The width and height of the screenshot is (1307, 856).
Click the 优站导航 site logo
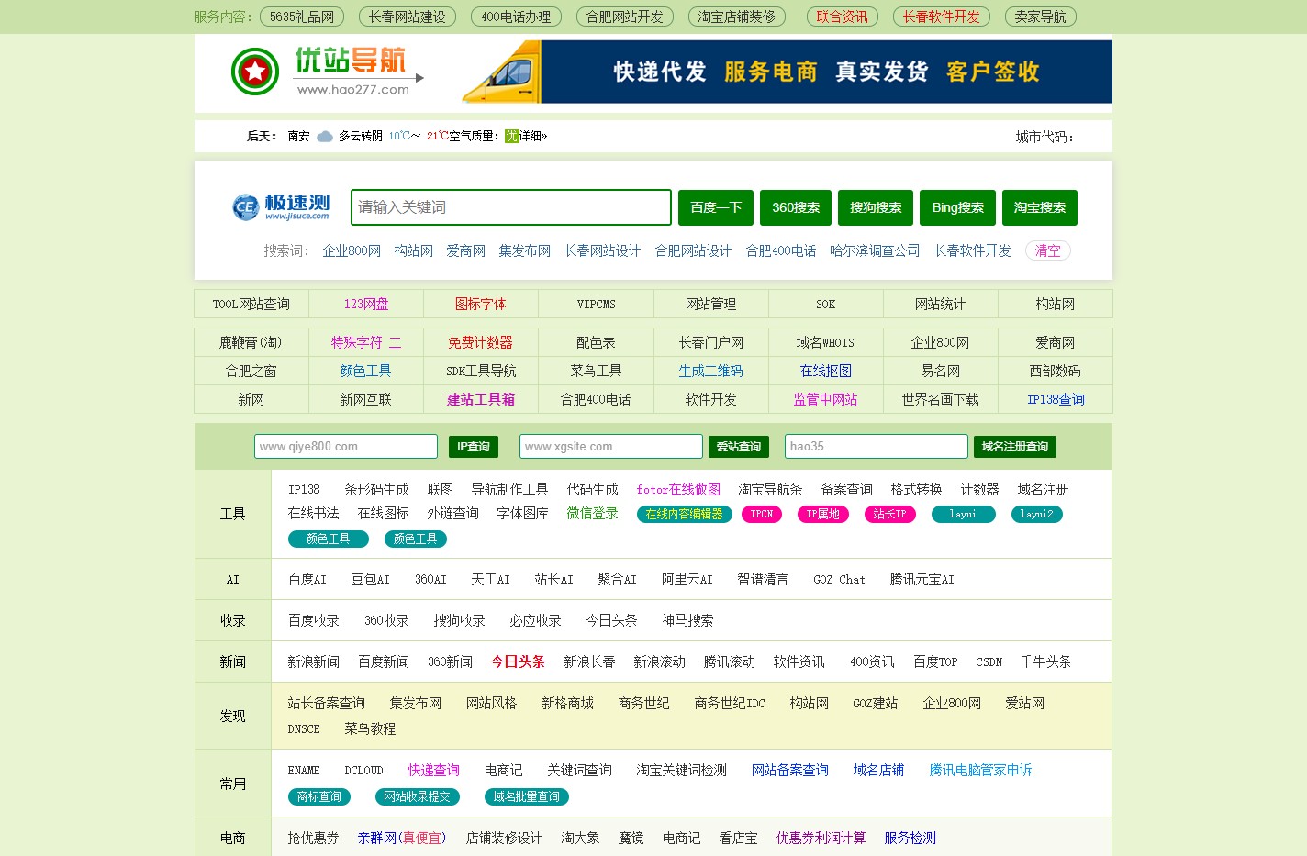327,72
